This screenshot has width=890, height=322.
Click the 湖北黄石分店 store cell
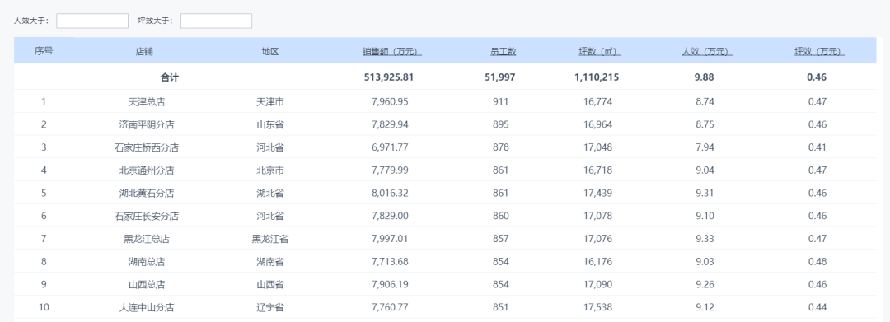(147, 194)
